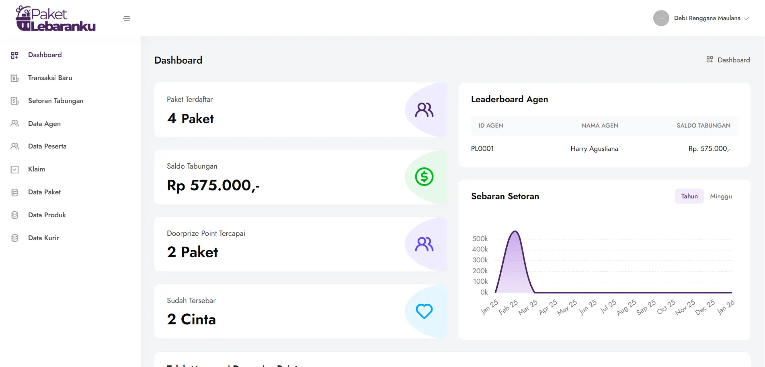Open Setoran Tabungan menu item
The width and height of the screenshot is (765, 367).
click(x=55, y=101)
